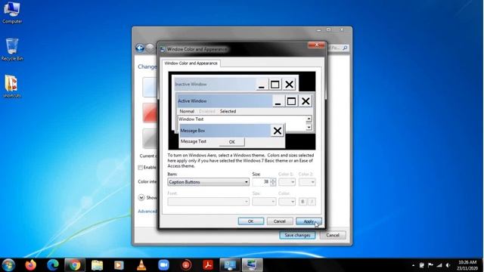Open the Recycle Bin desktop icon

(12, 49)
